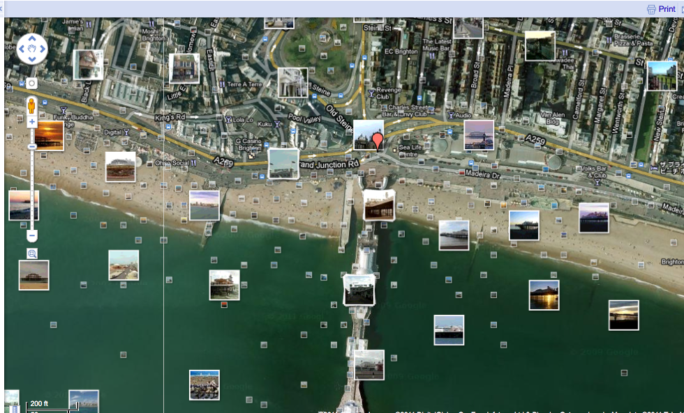This screenshot has height=413, width=684.
Task: Open the pier entrance photo on the beach
Action: tap(378, 205)
